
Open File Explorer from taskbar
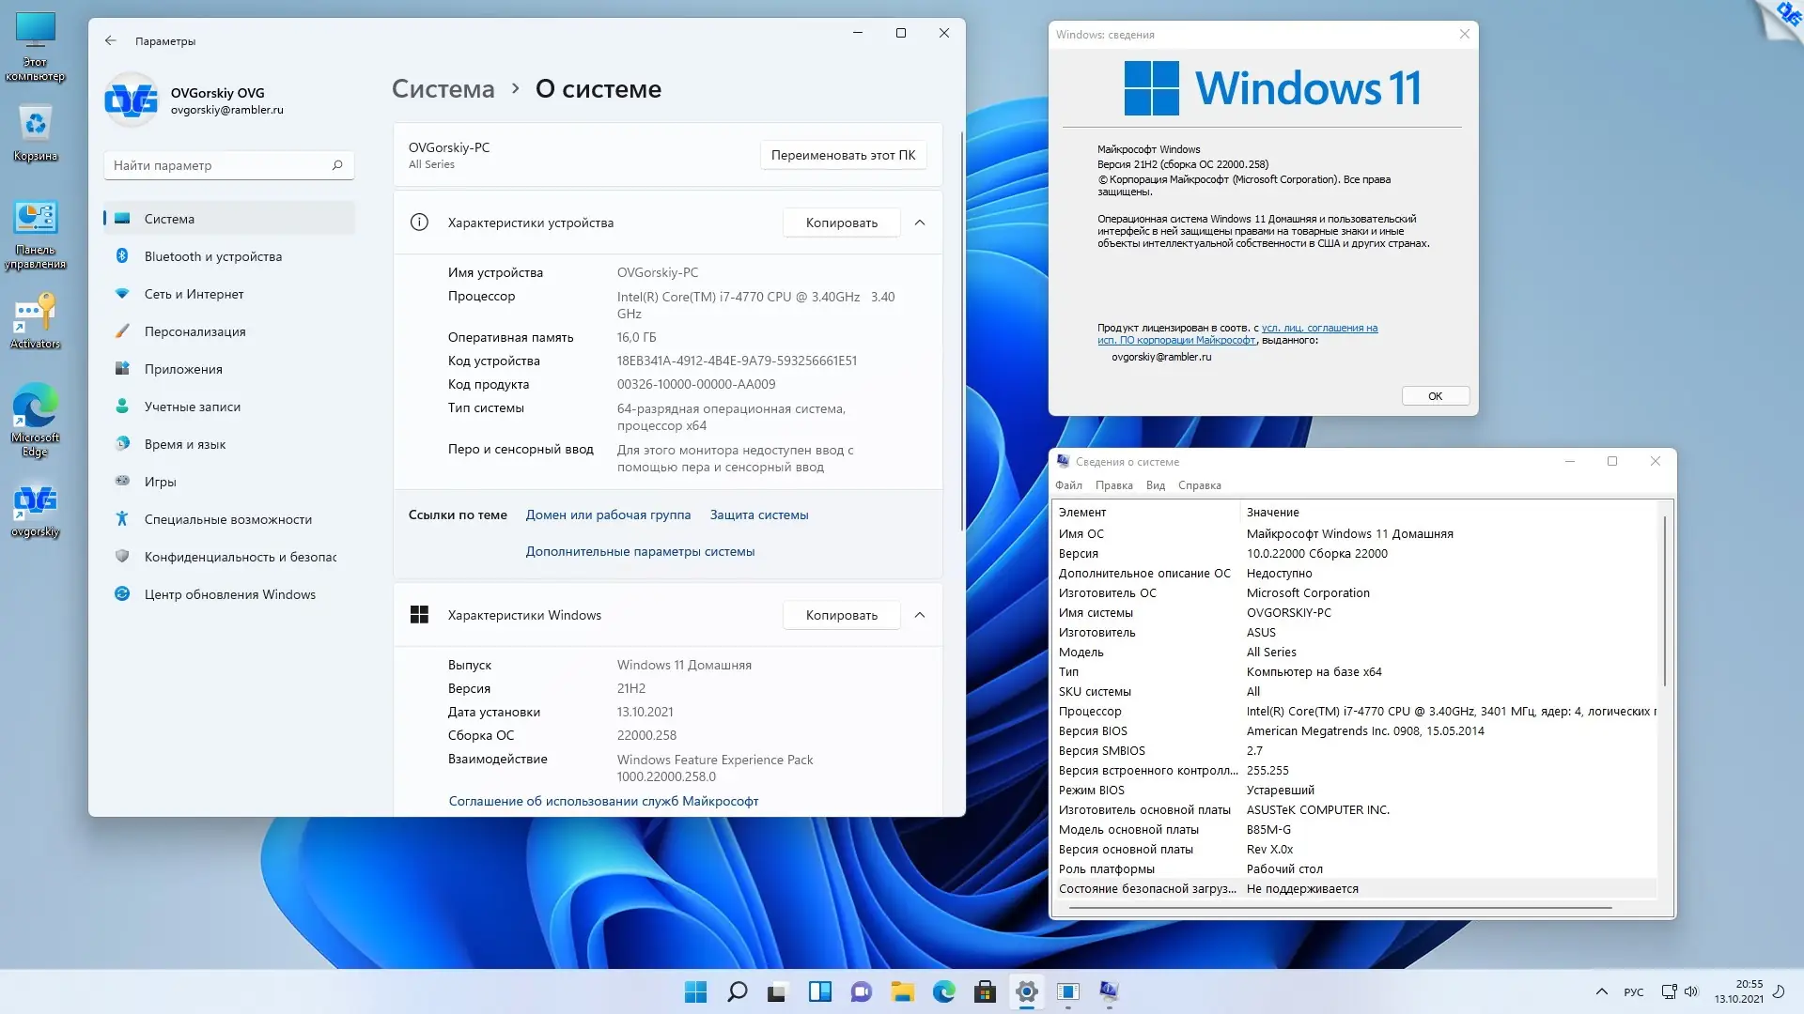902,991
